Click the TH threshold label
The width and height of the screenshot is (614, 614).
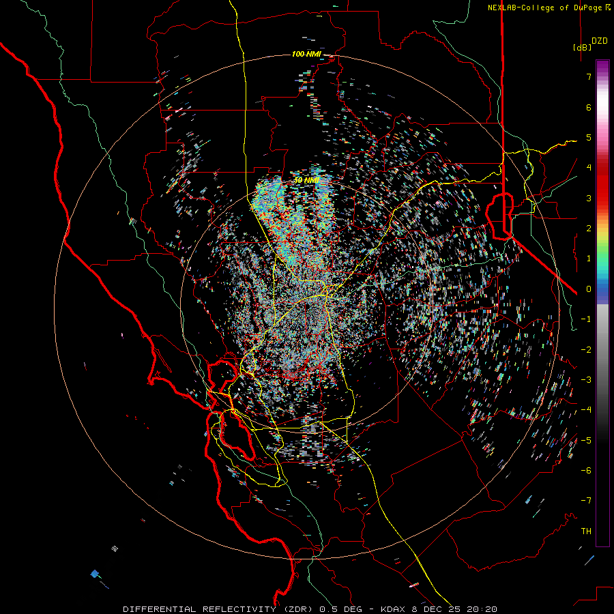click(586, 531)
